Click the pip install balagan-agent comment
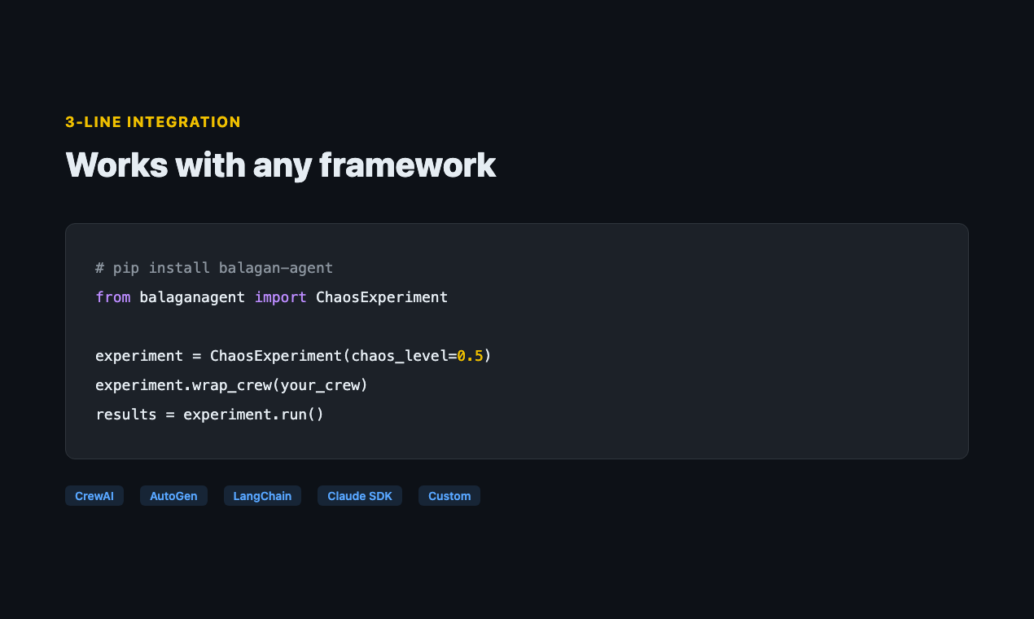This screenshot has height=619, width=1034. pyautogui.click(x=214, y=267)
